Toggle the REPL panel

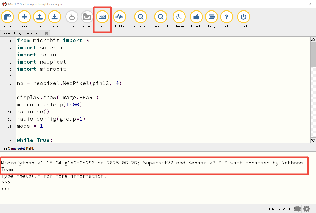tap(102, 19)
